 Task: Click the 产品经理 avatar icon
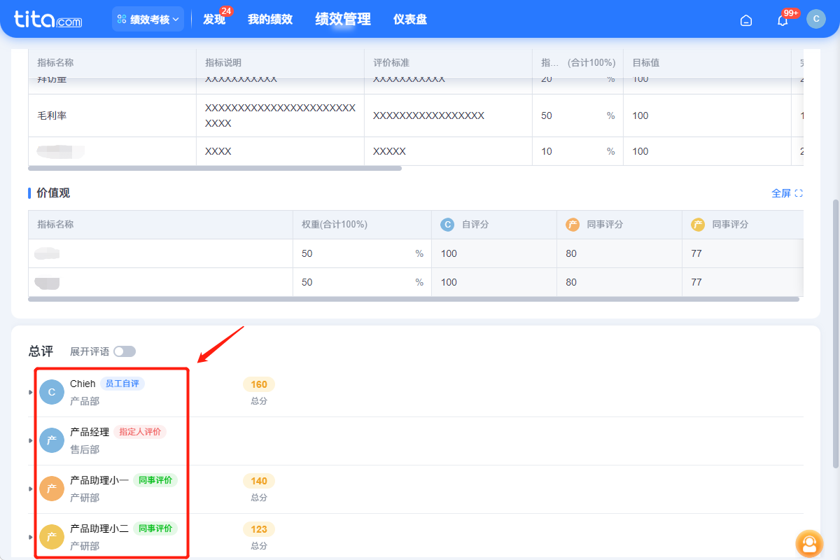point(51,440)
